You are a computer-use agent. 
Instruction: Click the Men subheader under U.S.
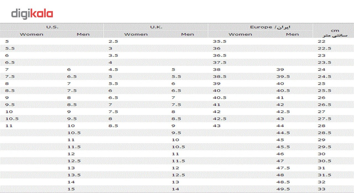pyautogui.click(x=83, y=34)
